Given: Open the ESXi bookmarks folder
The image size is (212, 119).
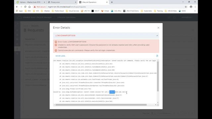Looking at the screenshot, I should click(x=28, y=11).
